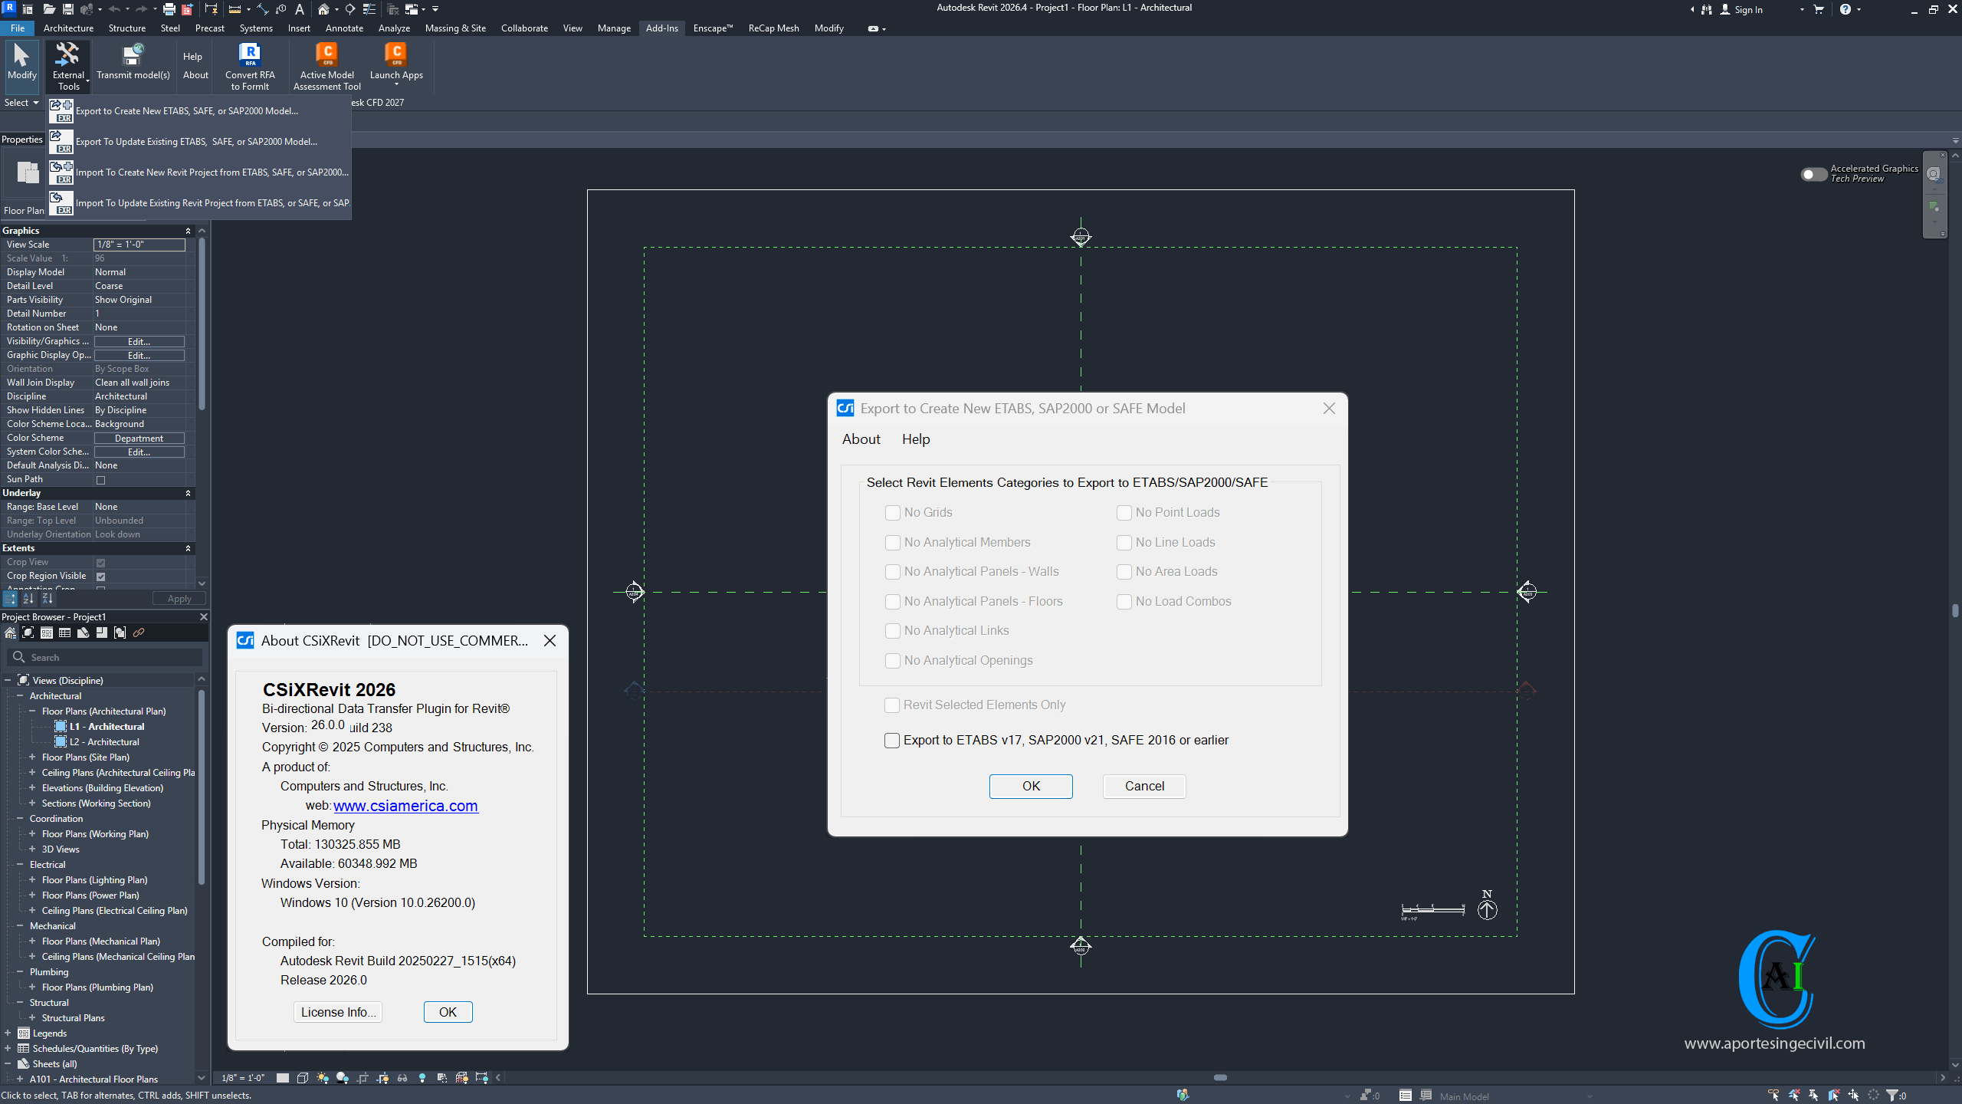
Task: Choose Export To Update Existing ETABS model
Action: tap(196, 142)
